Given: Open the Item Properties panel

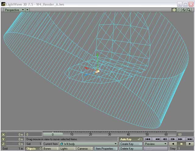Looking at the screenshot, I should [x=106, y=149].
